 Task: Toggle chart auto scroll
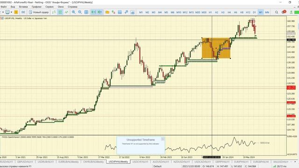click(x=93, y=12)
